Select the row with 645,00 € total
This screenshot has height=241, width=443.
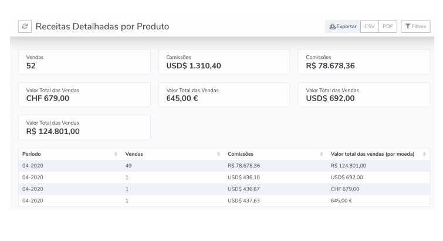(x=224, y=200)
